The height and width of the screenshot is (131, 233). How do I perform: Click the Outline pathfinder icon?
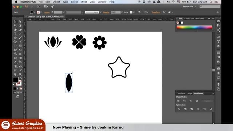point(205,109)
